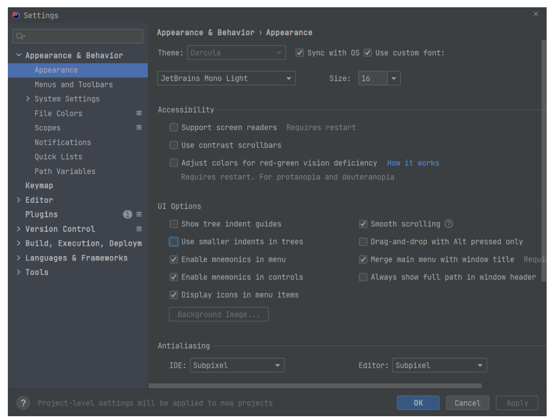The width and height of the screenshot is (550, 419).
Task: Open the IDE antialiasing dropdown
Action: (x=237, y=365)
